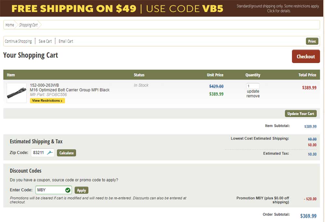Click the green checkmark icon in code field

click(68, 190)
